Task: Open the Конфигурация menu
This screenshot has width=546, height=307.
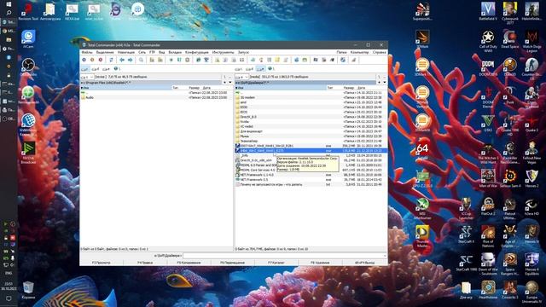Action: coord(197,52)
